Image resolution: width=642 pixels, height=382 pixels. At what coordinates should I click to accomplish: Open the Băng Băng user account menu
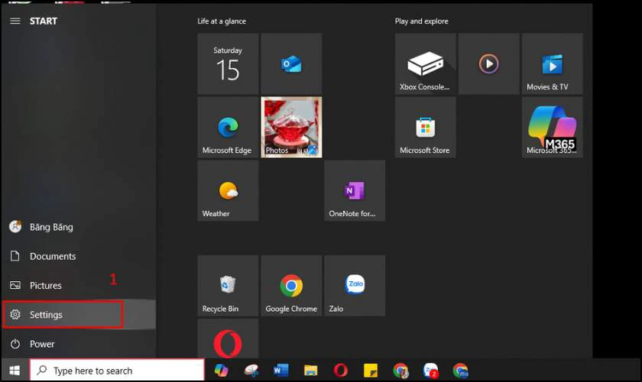pos(79,227)
